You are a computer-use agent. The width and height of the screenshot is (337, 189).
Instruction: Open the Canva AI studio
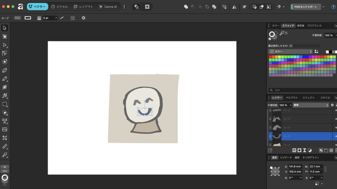pos(108,7)
